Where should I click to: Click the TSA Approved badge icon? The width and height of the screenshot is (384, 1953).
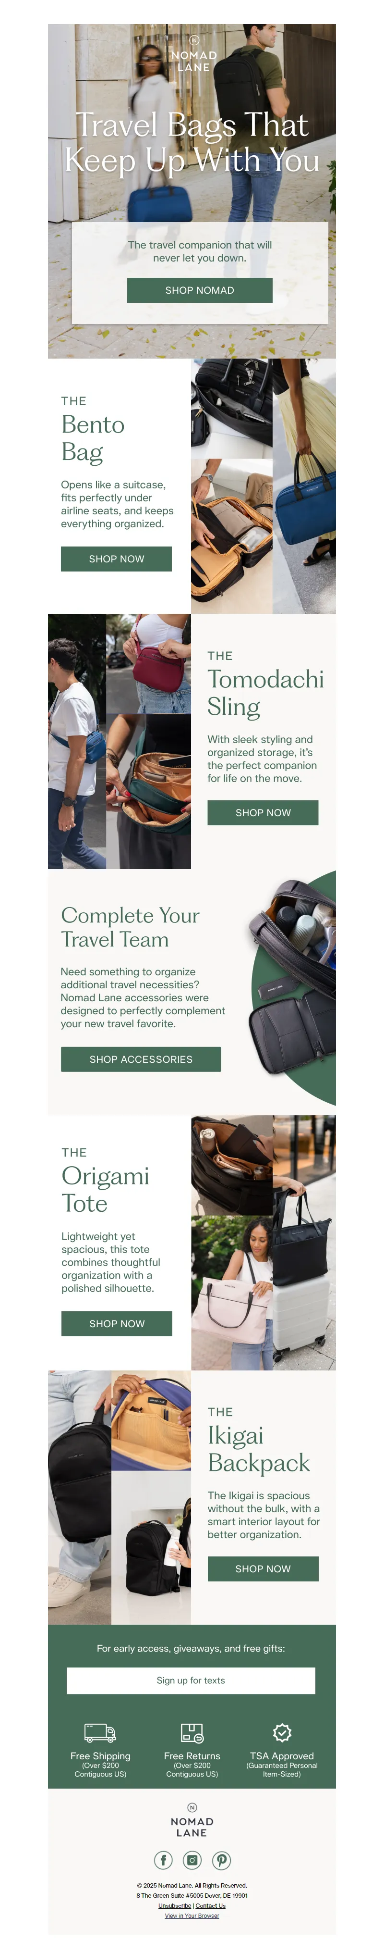point(282,1732)
